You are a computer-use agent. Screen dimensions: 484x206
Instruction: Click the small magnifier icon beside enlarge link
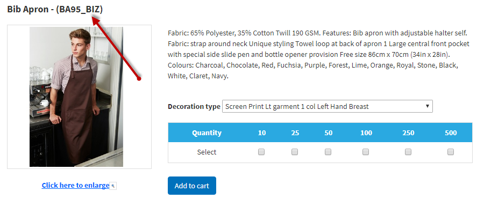[x=113, y=186]
